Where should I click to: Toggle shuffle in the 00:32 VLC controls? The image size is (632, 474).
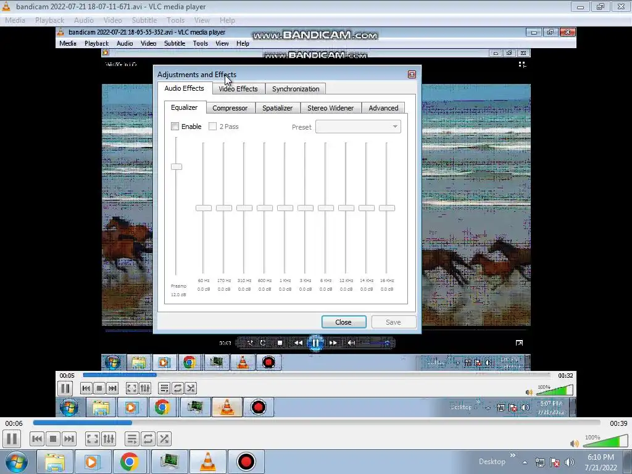click(191, 389)
